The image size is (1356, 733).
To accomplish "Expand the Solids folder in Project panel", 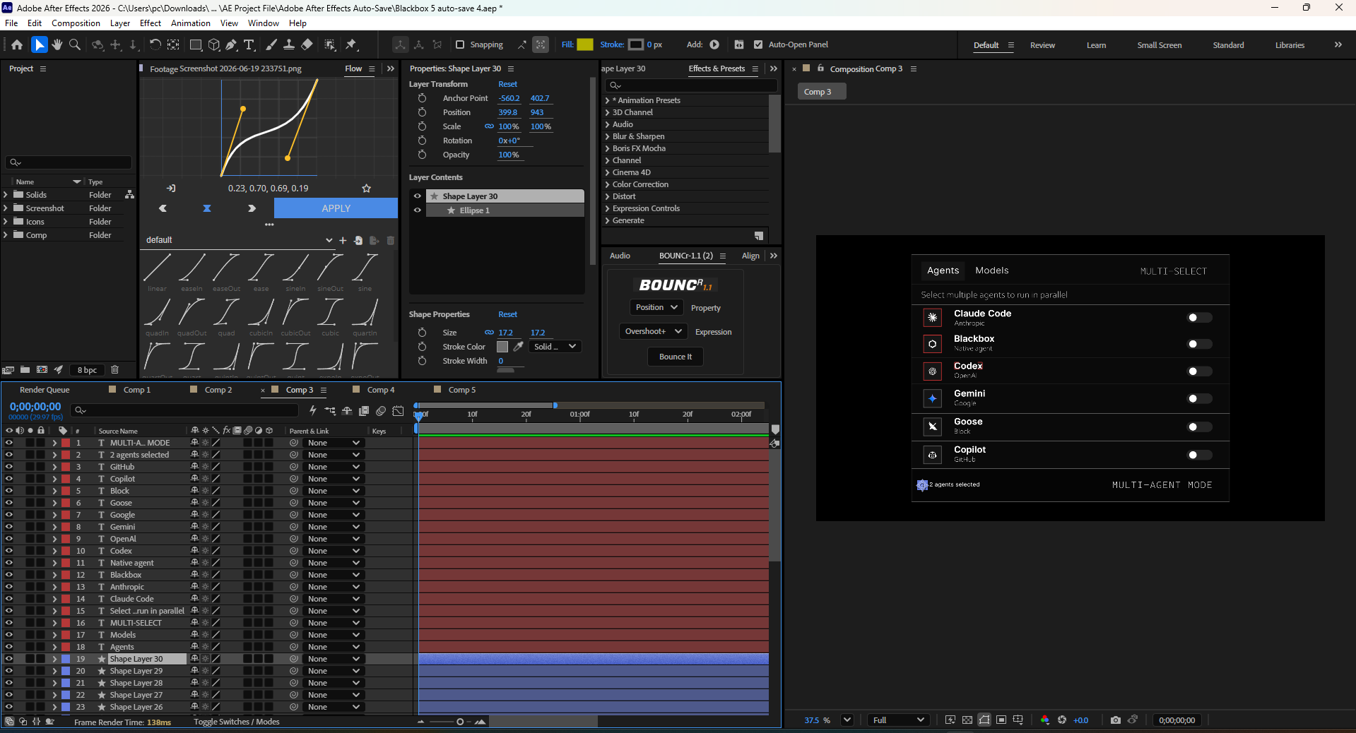I will (6, 195).
